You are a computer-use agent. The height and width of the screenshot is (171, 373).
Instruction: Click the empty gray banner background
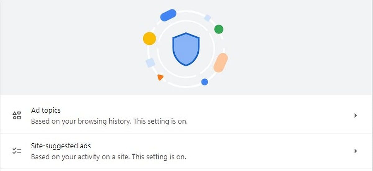[62, 47]
